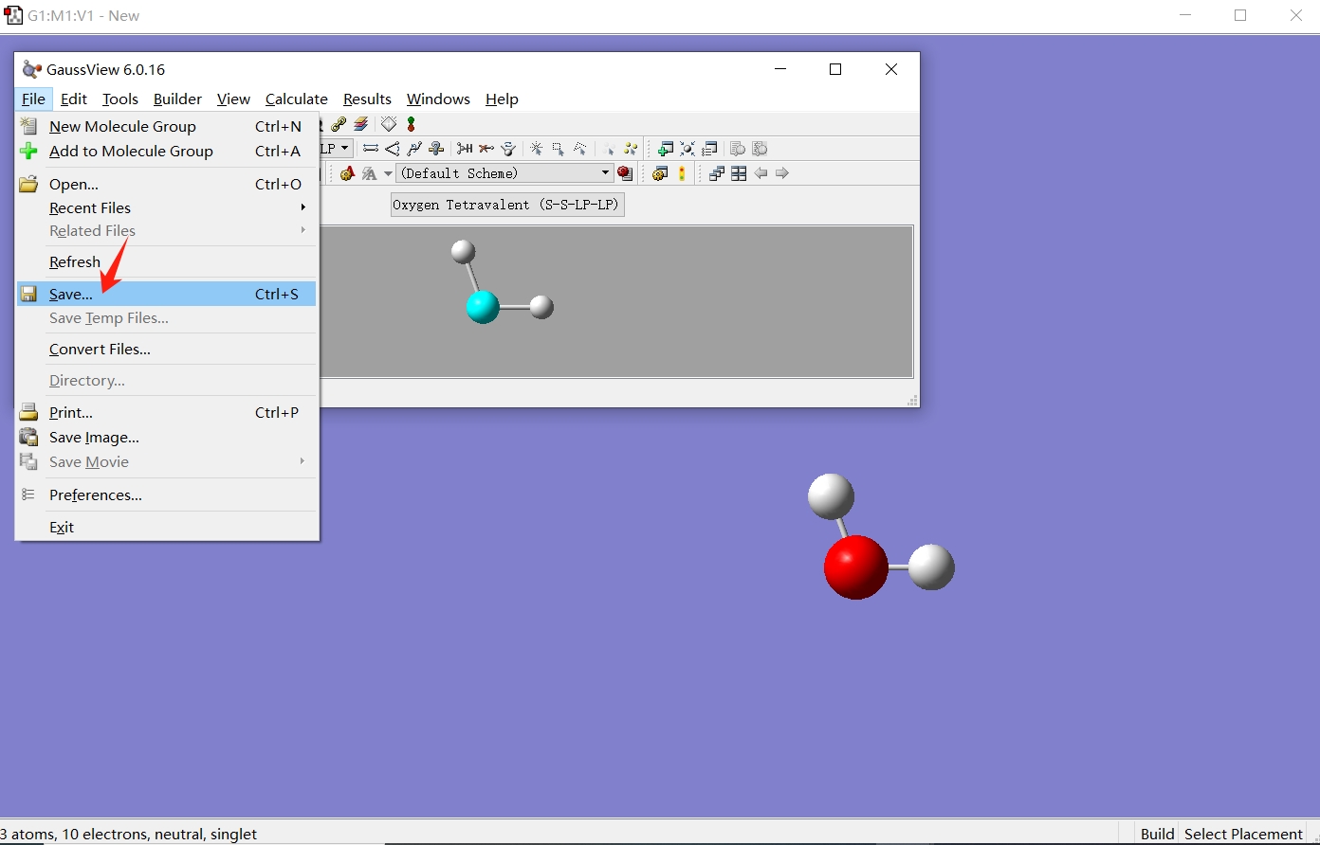This screenshot has width=1320, height=845.
Task: Open the Windows menu
Action: (x=438, y=99)
